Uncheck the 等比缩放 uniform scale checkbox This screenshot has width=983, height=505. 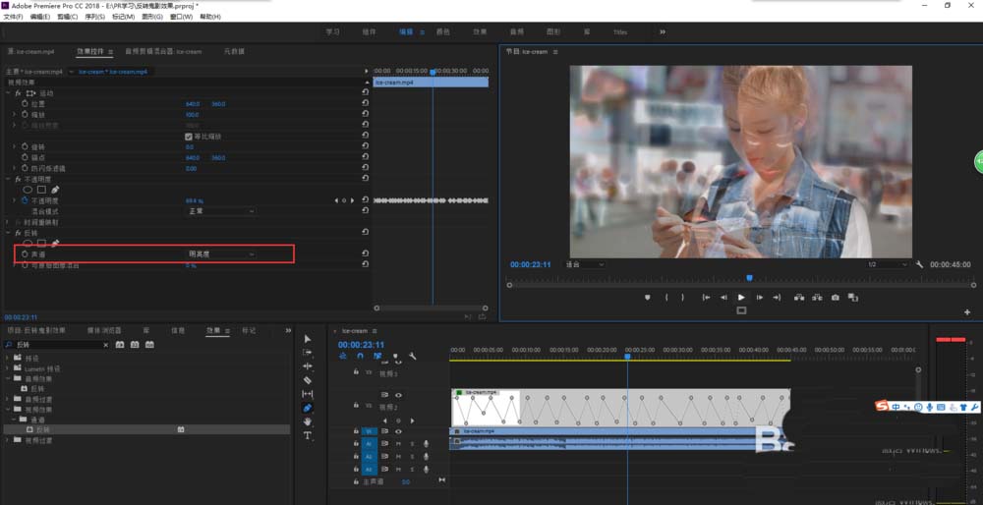(x=190, y=136)
